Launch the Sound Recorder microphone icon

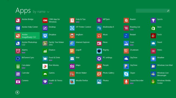(126, 82)
